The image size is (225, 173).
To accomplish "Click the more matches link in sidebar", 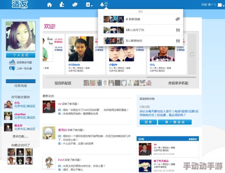I will coord(20,136).
